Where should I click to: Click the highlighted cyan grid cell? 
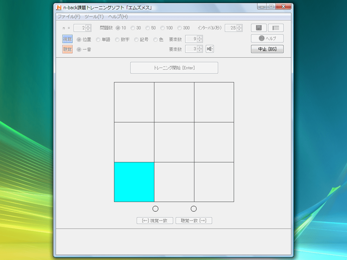click(x=134, y=182)
